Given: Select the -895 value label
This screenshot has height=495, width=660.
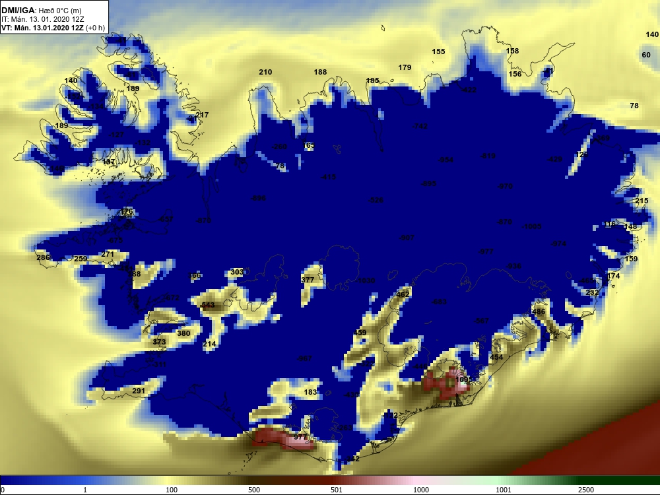Looking at the screenshot, I should tap(428, 183).
